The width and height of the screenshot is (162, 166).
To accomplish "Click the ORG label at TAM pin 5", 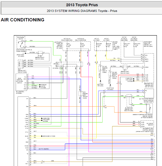I will pyautogui.click(x=35, y=105).
